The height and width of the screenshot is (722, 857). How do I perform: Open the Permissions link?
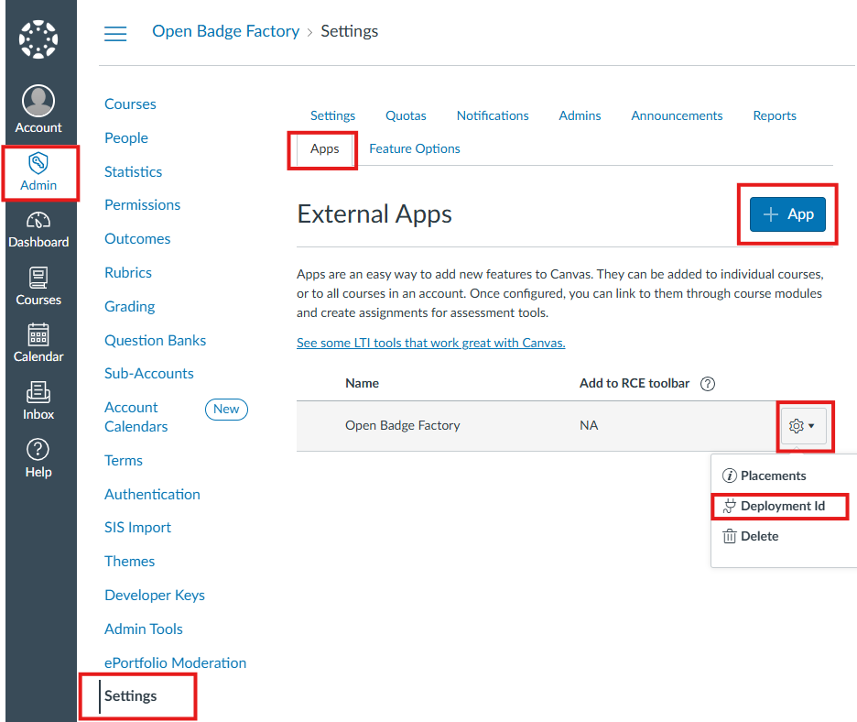coord(142,205)
